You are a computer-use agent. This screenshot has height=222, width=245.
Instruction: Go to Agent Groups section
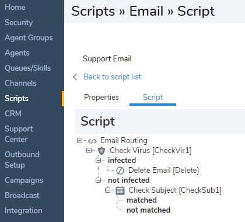click(29, 37)
